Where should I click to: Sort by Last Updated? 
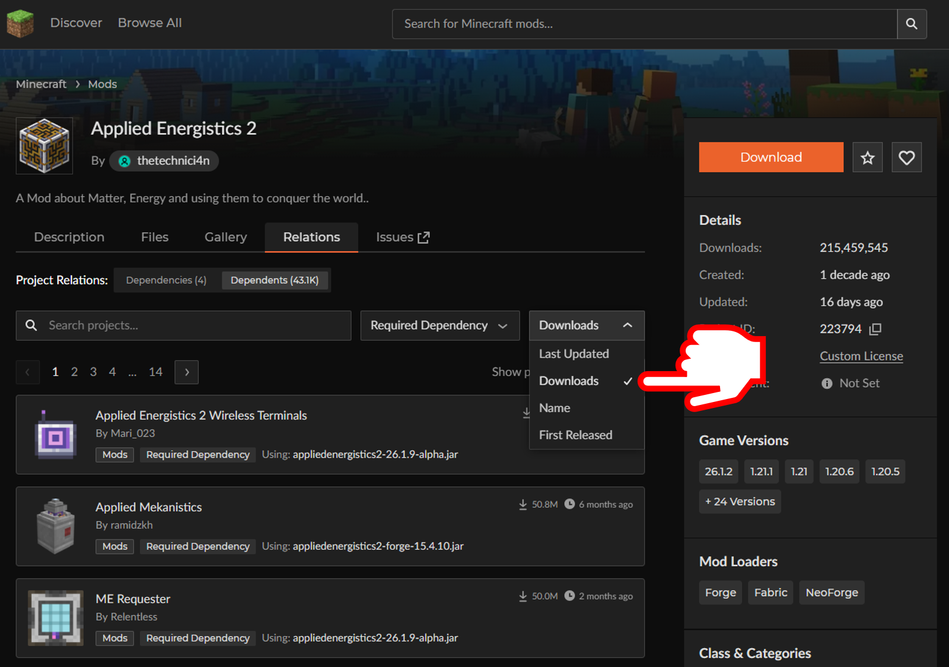click(x=587, y=354)
